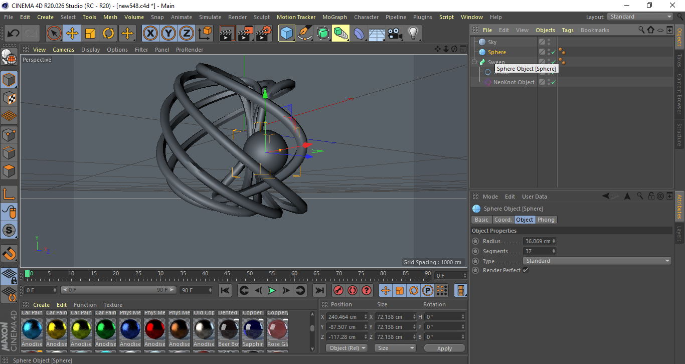Click Make Editable in left palette
The image size is (685, 364).
[9, 57]
